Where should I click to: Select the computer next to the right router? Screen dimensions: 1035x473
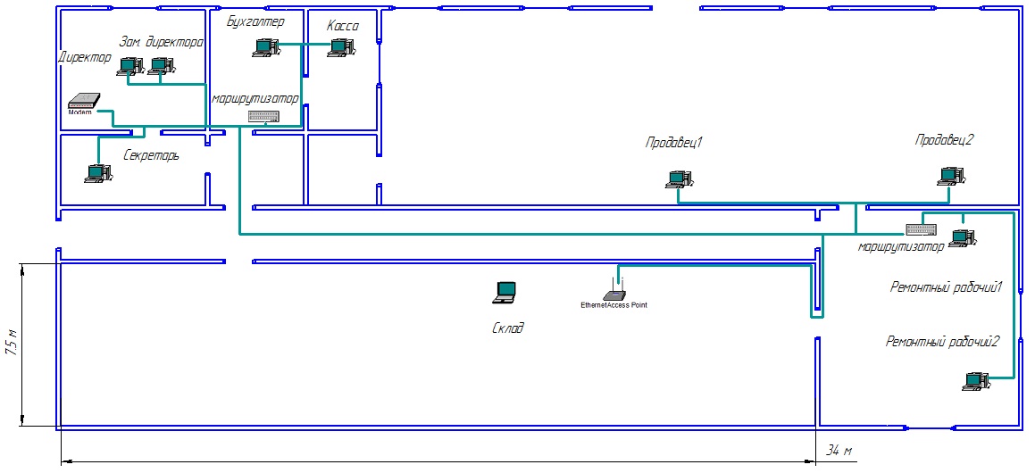click(x=963, y=237)
